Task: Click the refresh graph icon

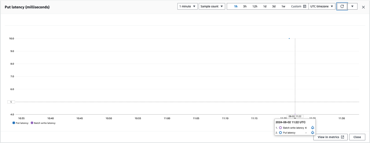Action: [x=342, y=6]
